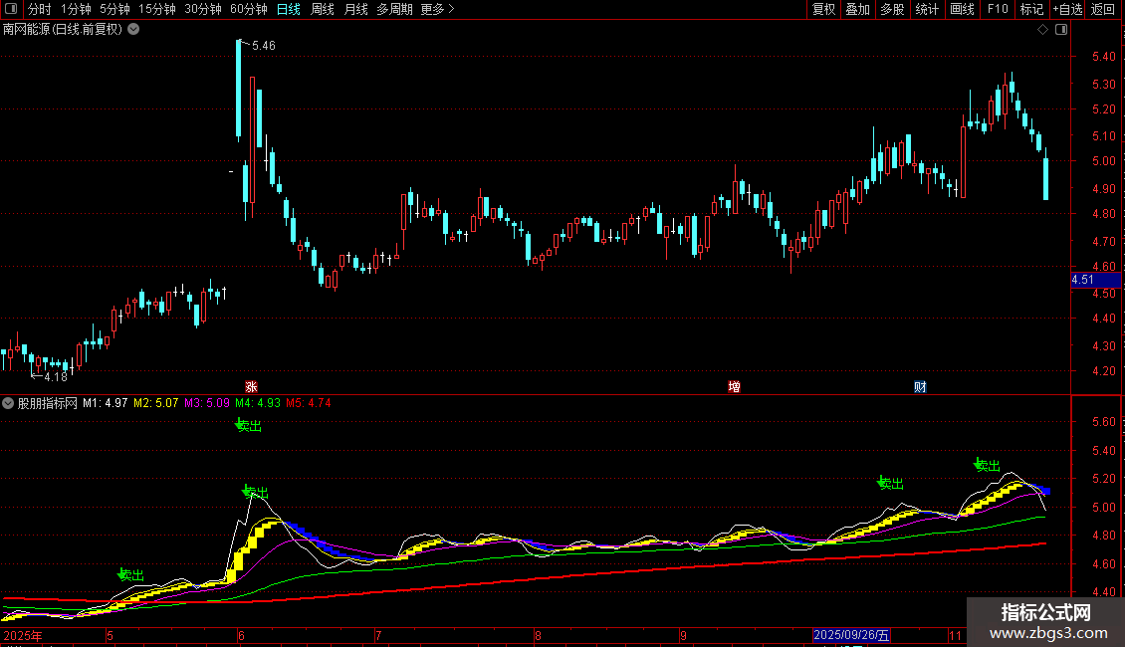1125x647 pixels.
Task: Select the 30分钟 period
Action: pyautogui.click(x=203, y=9)
